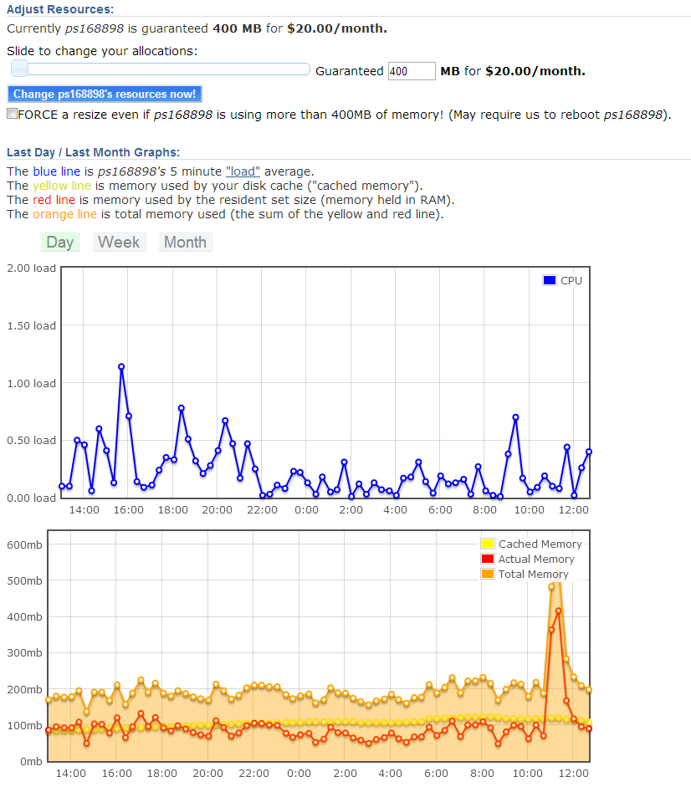Click the last CPU data point at right edge
The height and width of the screenshot is (787, 691).
pyautogui.click(x=589, y=452)
